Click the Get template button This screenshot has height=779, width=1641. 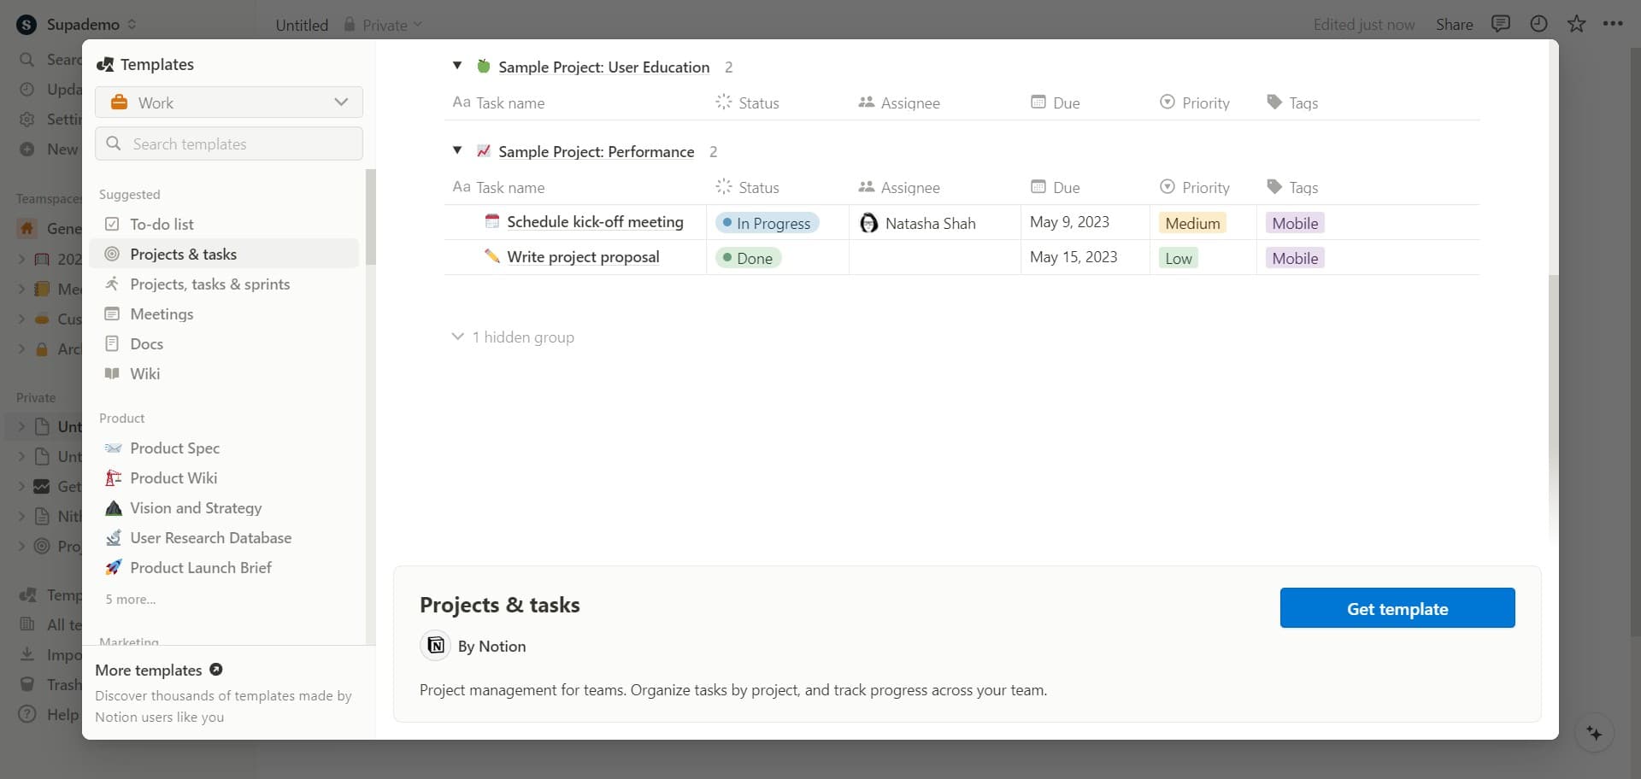point(1397,608)
